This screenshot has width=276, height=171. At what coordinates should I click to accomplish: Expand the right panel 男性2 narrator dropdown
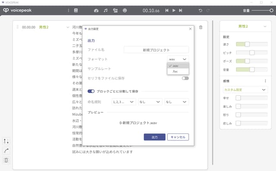(x=265, y=26)
